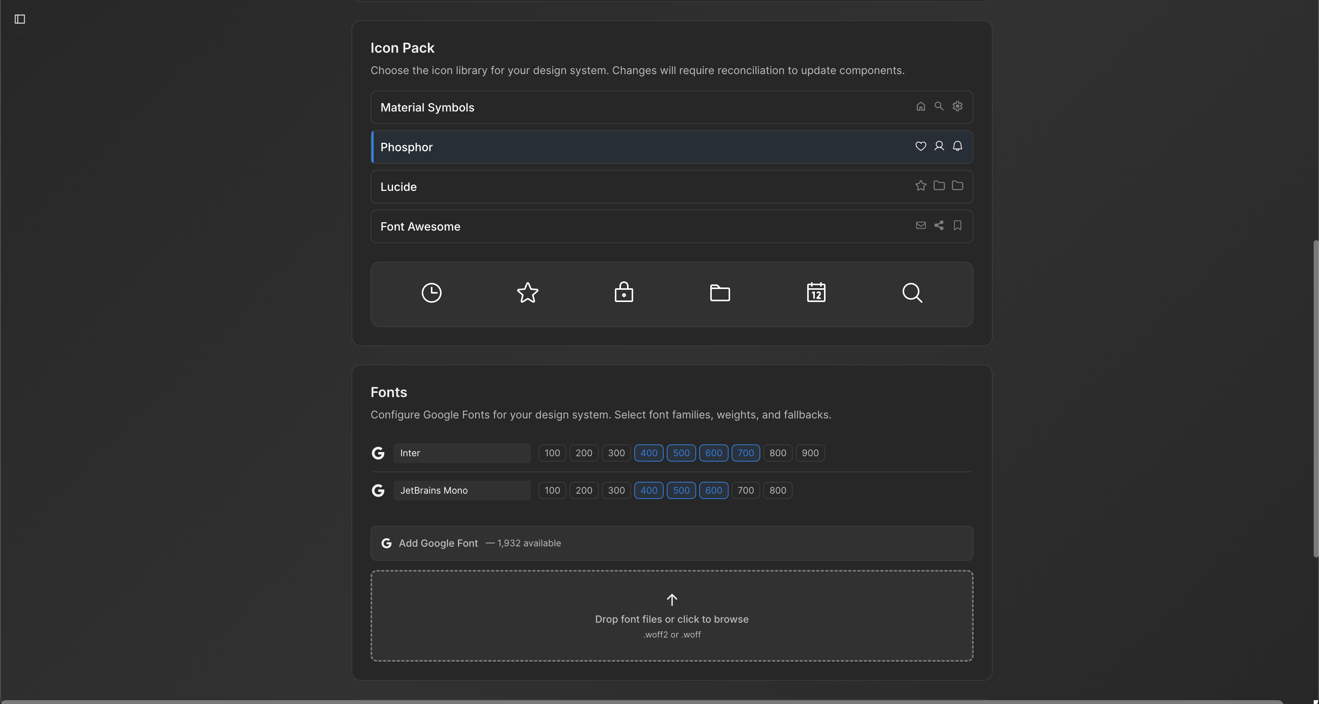Click the heart icon in the Phosphor row
The height and width of the screenshot is (704, 1319).
(x=920, y=146)
